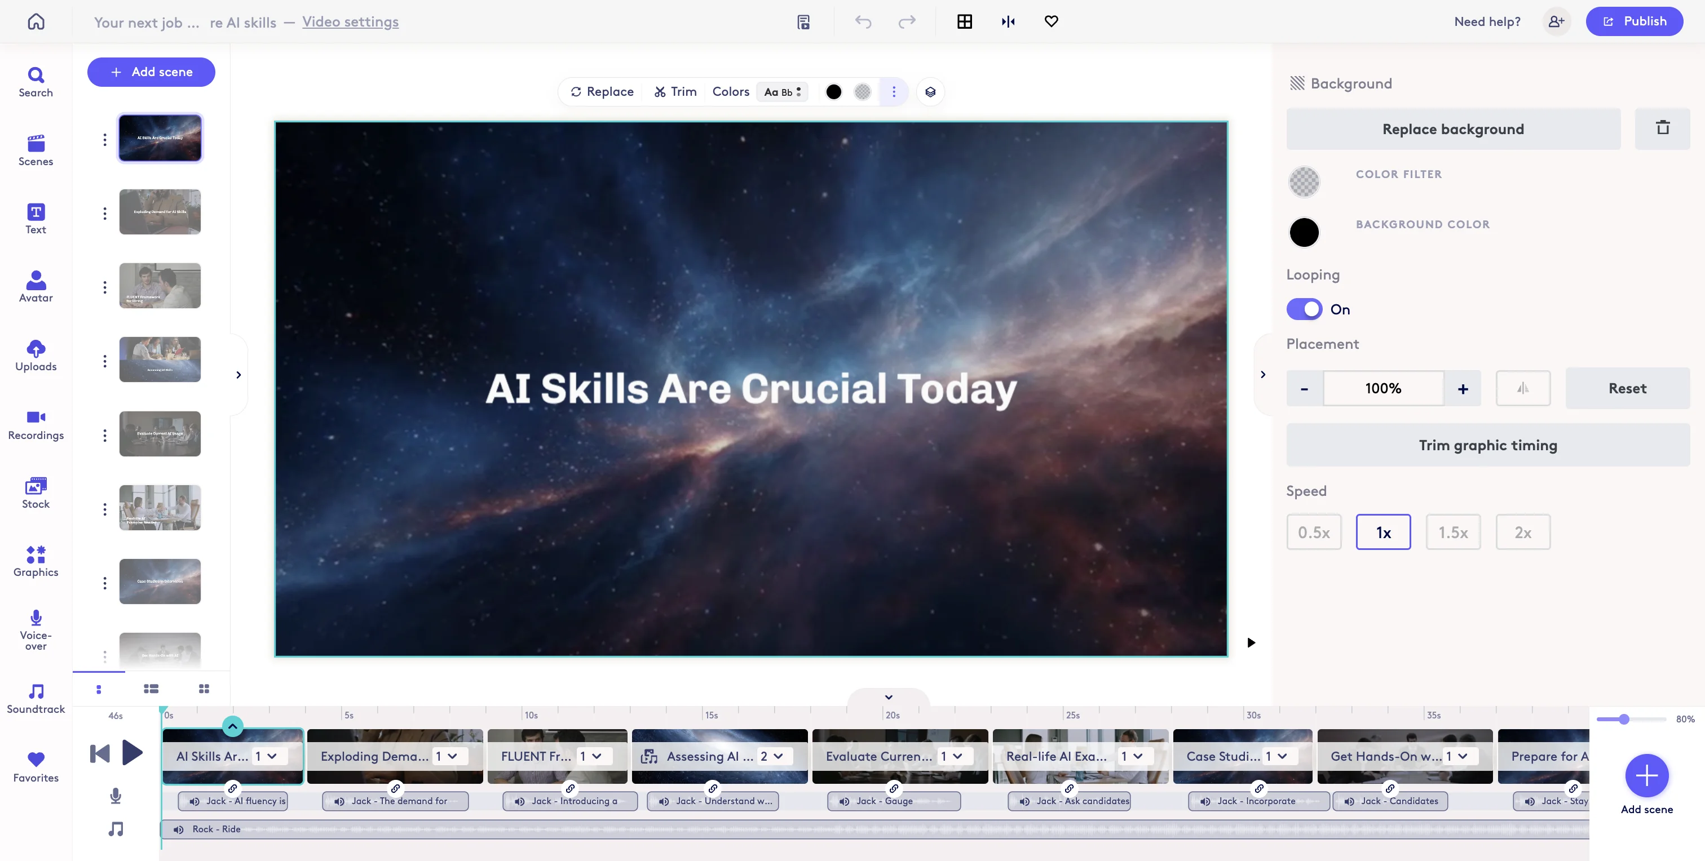Undo the last action
The height and width of the screenshot is (861, 1705).
point(863,21)
